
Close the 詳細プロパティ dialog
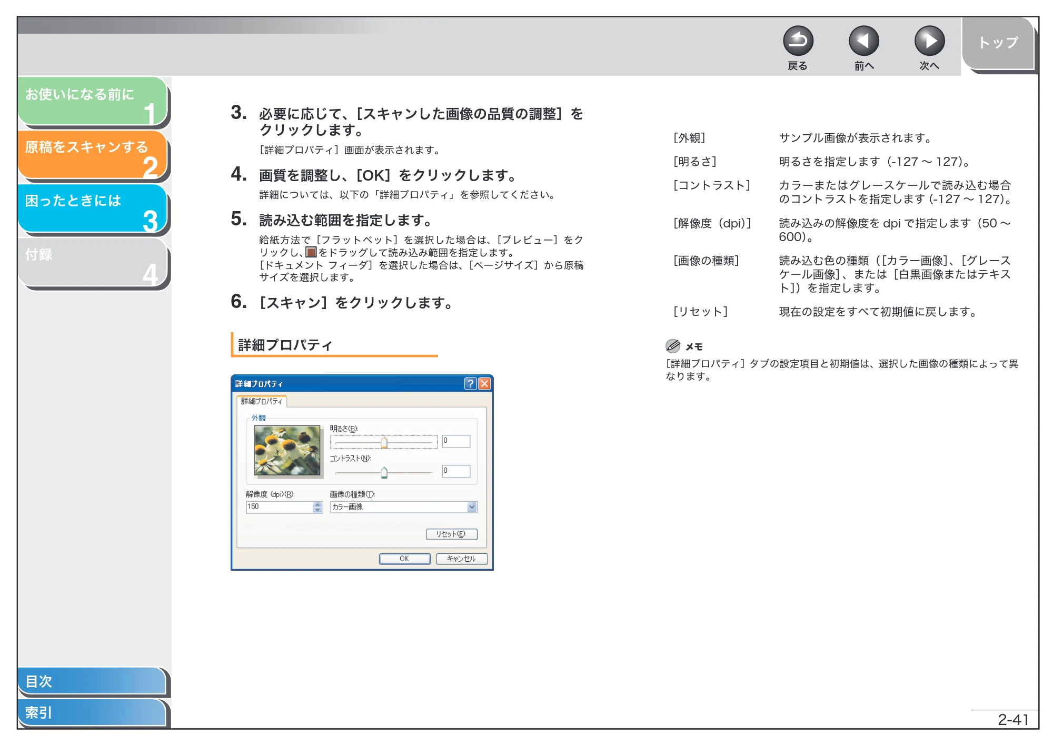(484, 383)
